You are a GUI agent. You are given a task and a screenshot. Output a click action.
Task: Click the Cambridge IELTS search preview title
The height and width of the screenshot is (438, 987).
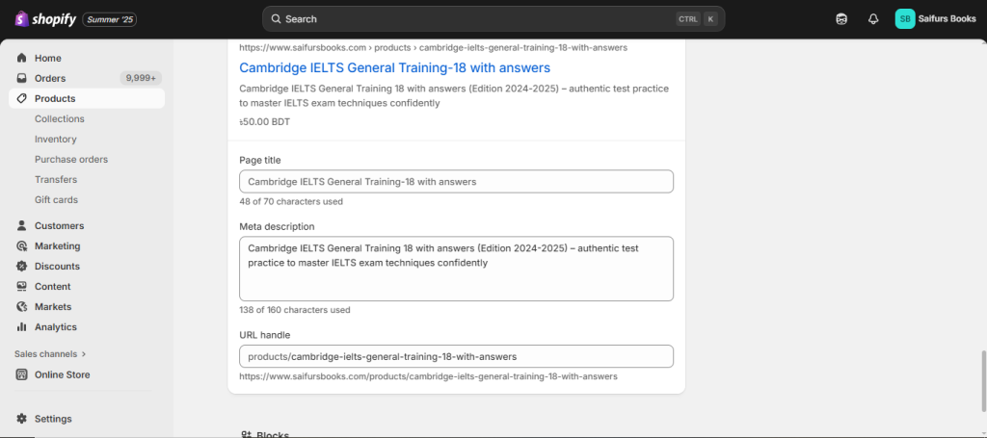(394, 67)
